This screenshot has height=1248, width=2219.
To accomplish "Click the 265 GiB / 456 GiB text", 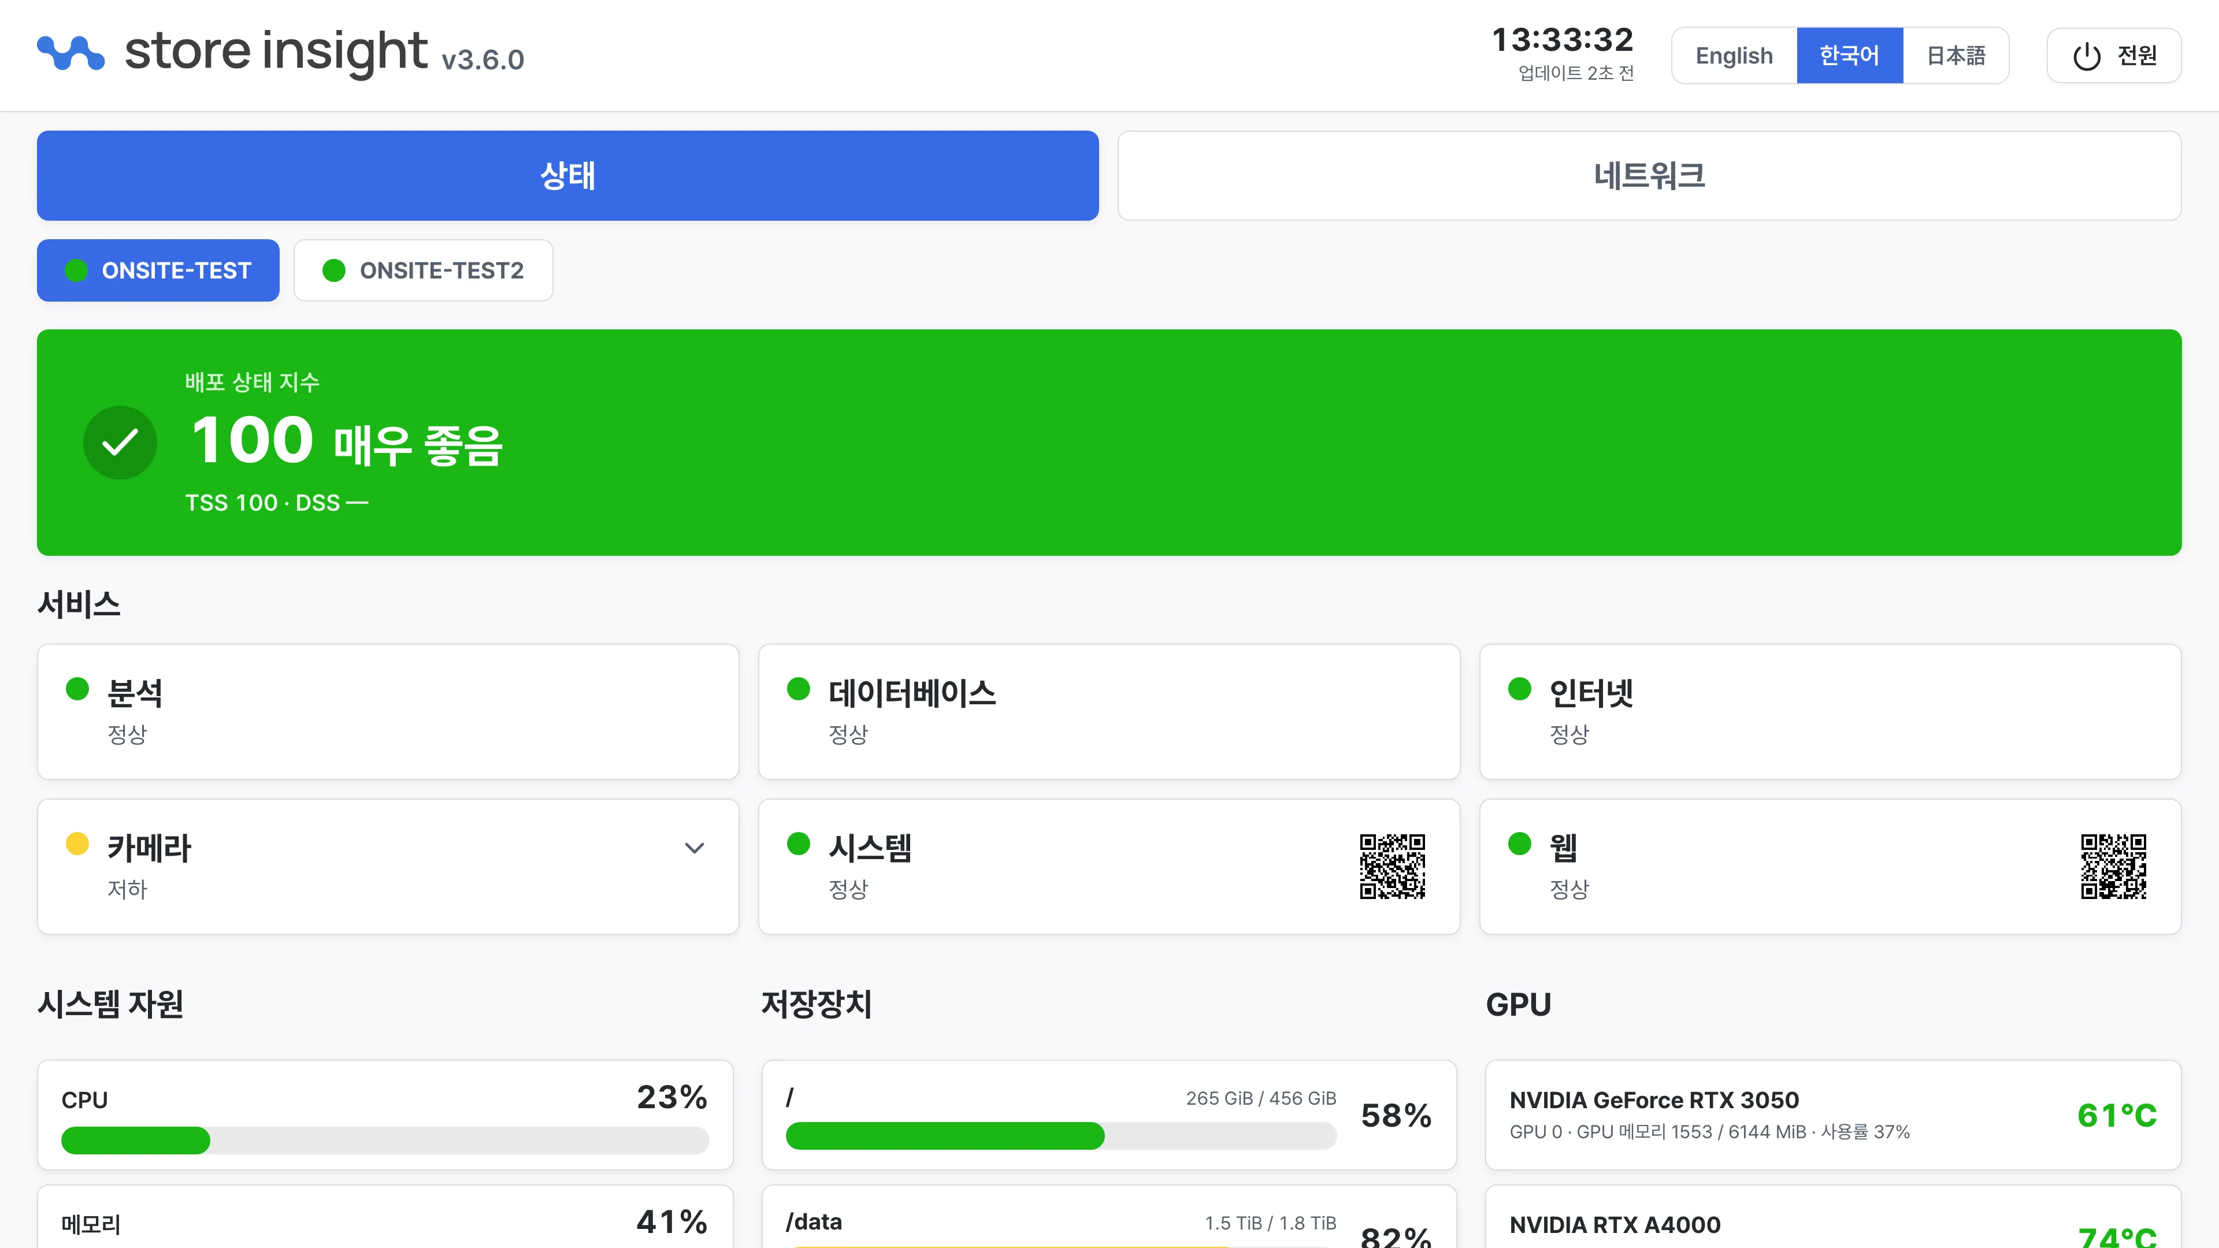I will (x=1261, y=1098).
